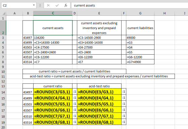The width and height of the screenshot is (188, 129).
Task: Select cell containing 134200
Action: click(x=53, y=38)
